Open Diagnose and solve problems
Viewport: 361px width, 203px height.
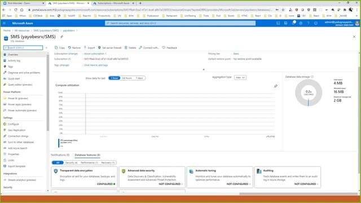[24, 73]
